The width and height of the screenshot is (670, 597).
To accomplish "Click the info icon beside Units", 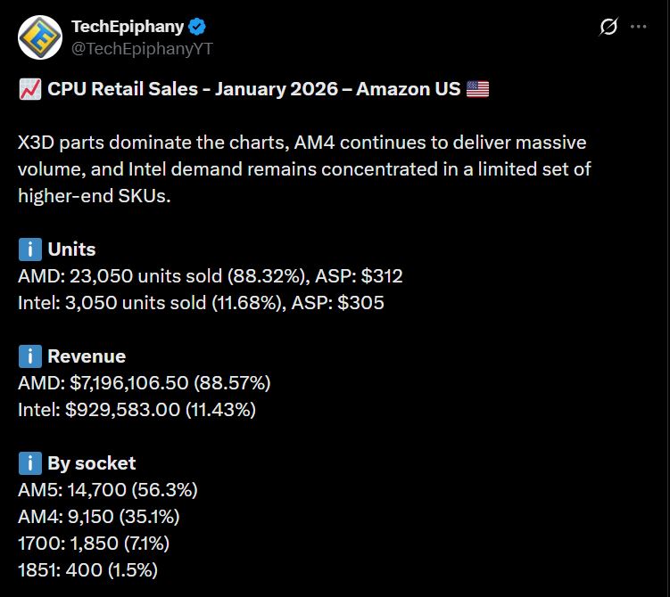I will [x=29, y=249].
